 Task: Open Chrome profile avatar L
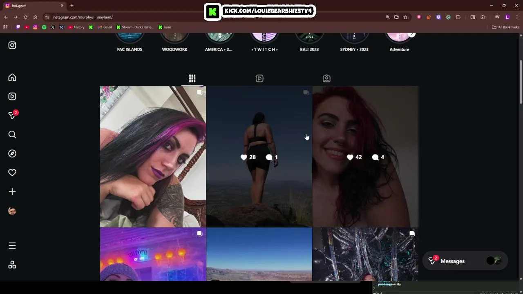[507, 17]
